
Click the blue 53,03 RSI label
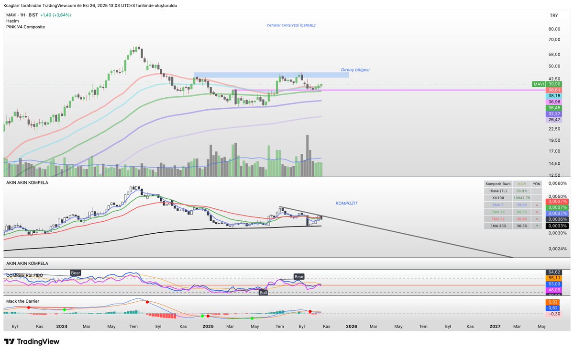tap(553, 284)
